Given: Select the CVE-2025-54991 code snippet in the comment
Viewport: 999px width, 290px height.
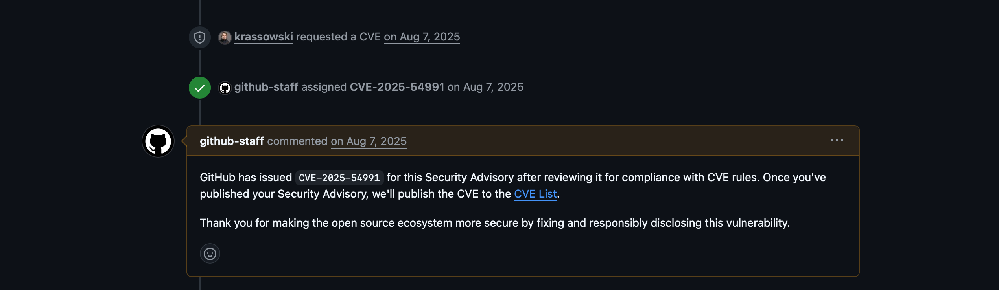Looking at the screenshot, I should [x=339, y=177].
